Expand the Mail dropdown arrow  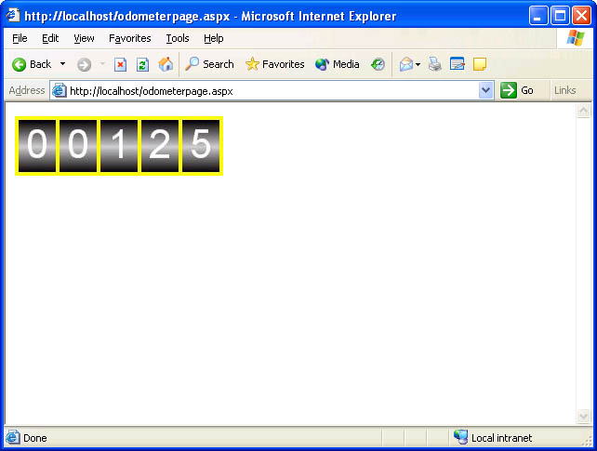point(418,64)
